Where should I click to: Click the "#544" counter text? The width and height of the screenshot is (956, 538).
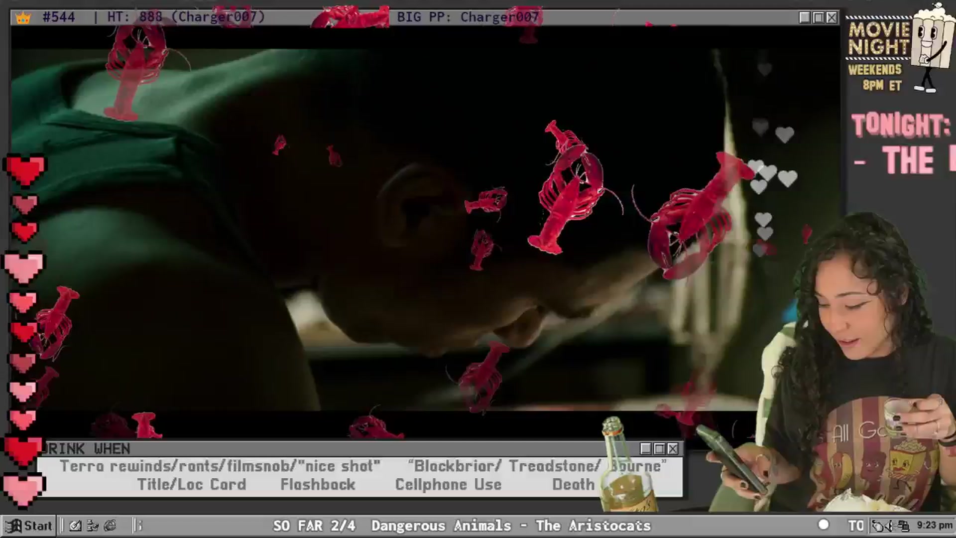tap(59, 17)
